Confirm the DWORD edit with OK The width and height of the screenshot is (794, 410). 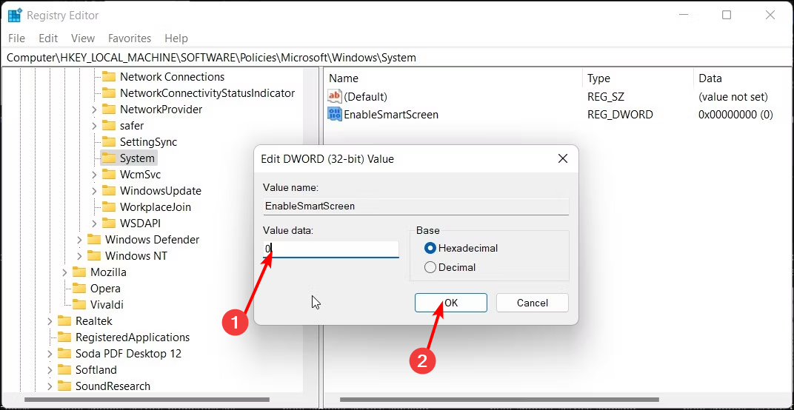coord(450,303)
